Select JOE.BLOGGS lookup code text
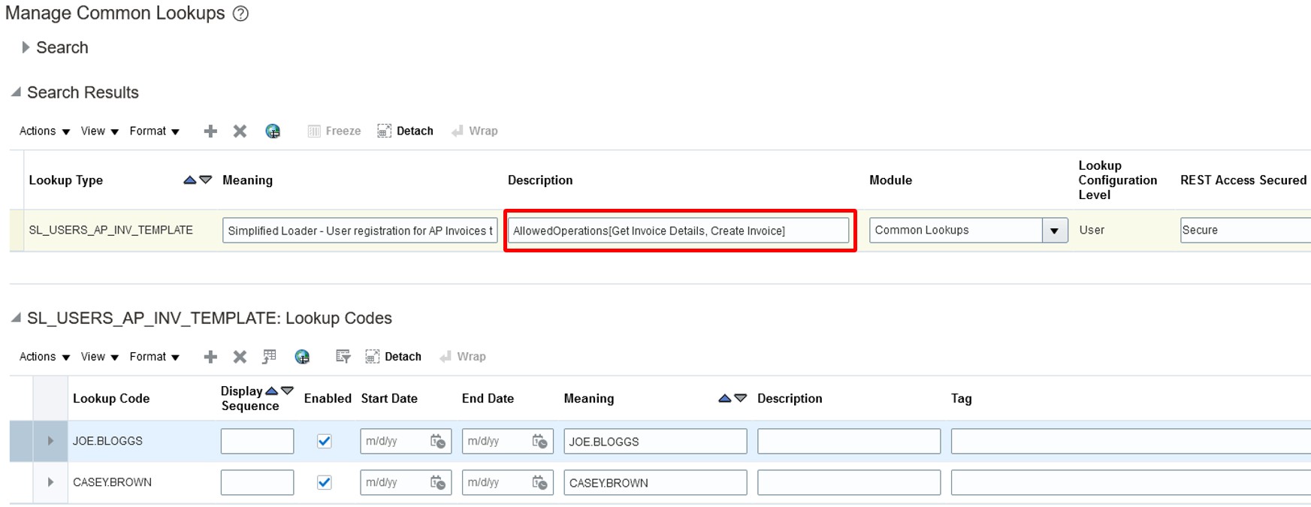Viewport: 1311px width, 507px height. click(x=107, y=441)
